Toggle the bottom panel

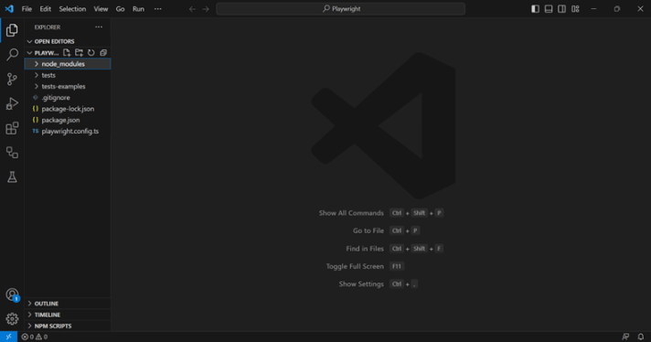pyautogui.click(x=549, y=9)
